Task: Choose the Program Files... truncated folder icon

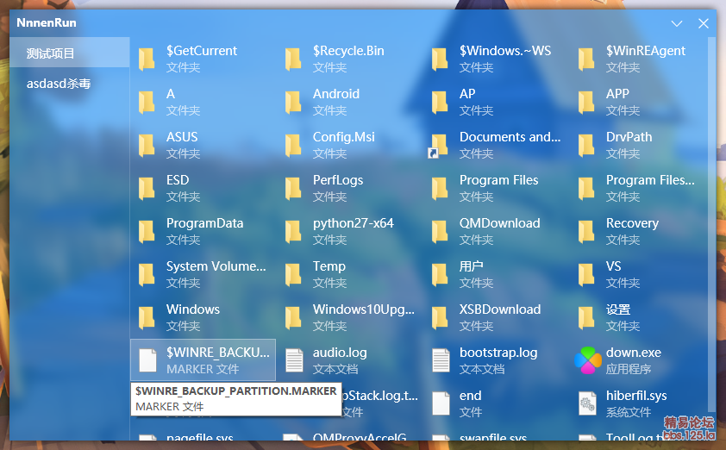Action: [586, 189]
